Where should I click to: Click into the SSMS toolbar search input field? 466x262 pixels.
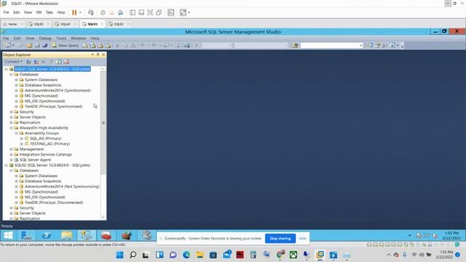[x=329, y=45]
